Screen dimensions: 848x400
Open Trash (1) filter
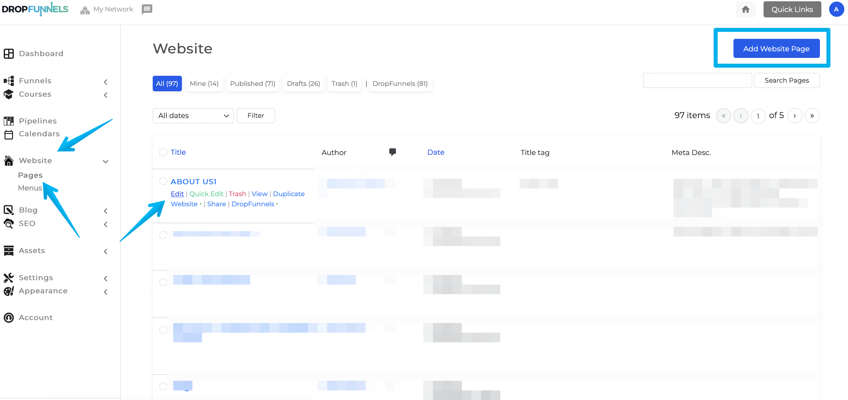[x=344, y=84]
